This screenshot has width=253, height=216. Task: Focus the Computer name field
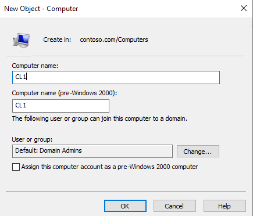coord(116,77)
